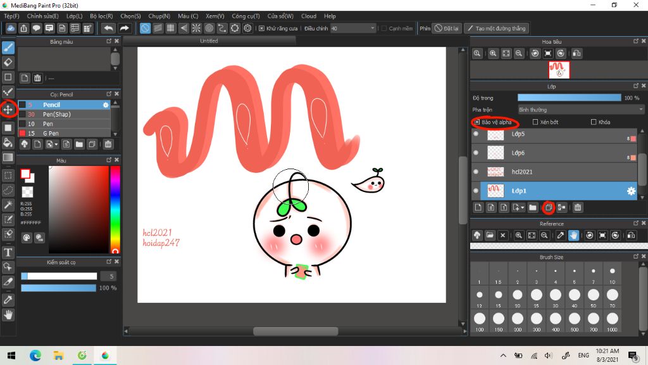
Task: Zoom in within the Navigator panel
Action: click(493, 53)
